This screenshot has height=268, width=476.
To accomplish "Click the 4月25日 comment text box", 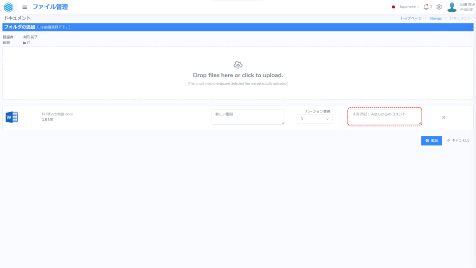I will click(x=384, y=117).
